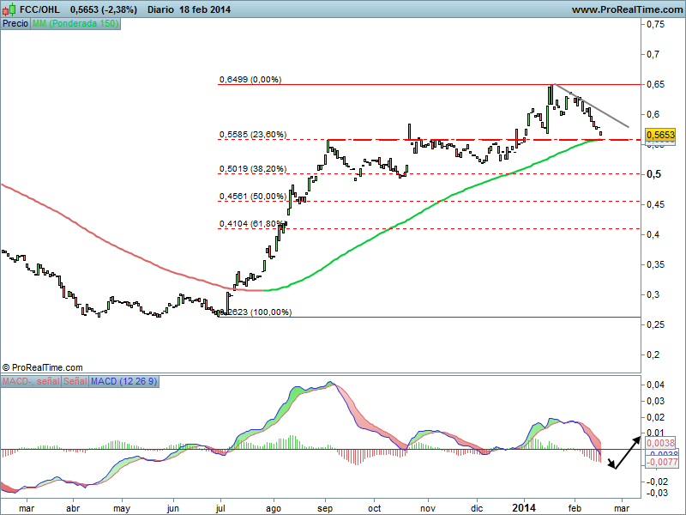Image resolution: width=686 pixels, height=515 pixels.
Task: Select the 0,5585 (23,60%) Fibonacci label
Action: tap(253, 134)
